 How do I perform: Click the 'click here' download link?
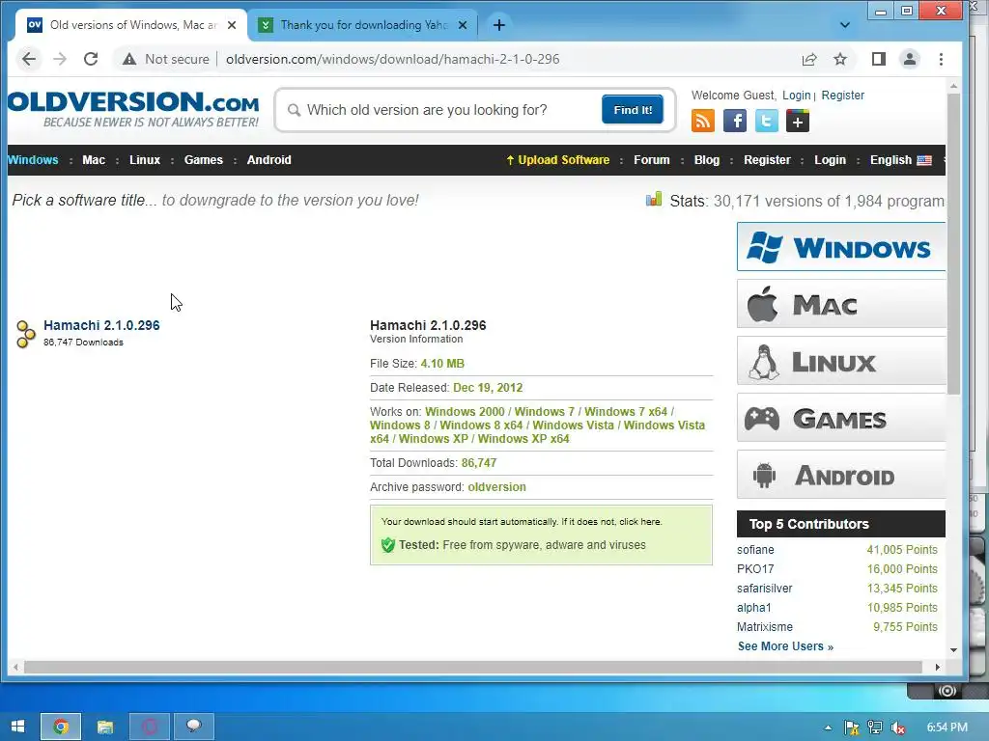[x=640, y=522]
